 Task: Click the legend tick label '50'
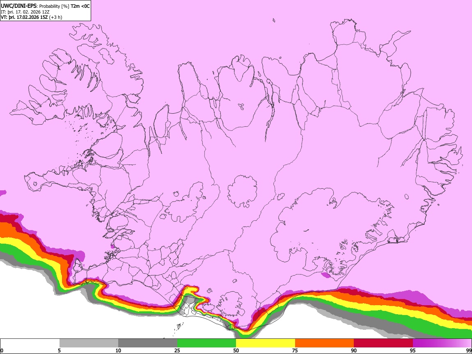236,351
